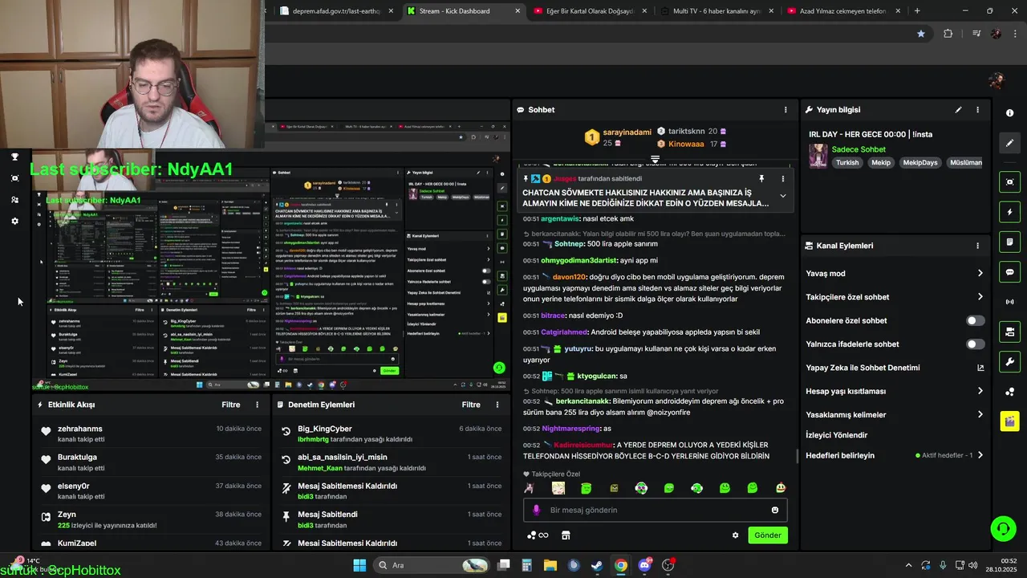Click the Turkish tag
The width and height of the screenshot is (1027, 578).
[847, 162]
